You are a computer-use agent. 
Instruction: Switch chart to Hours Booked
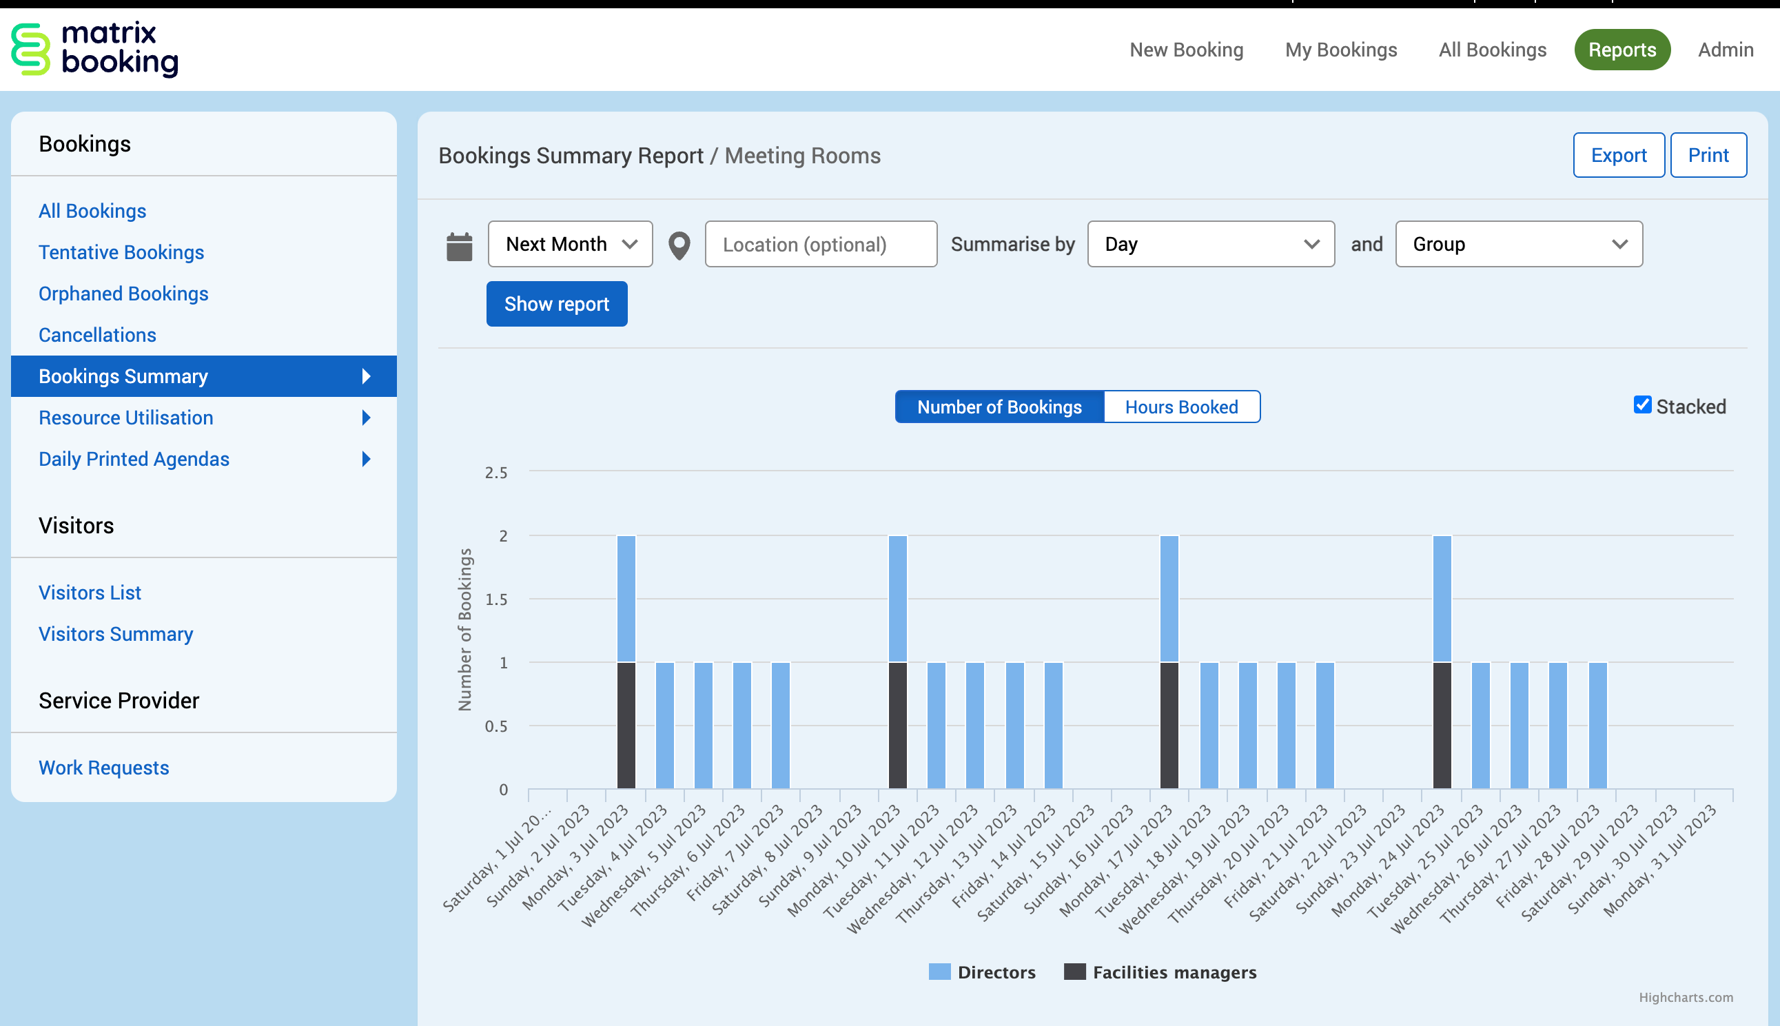[1181, 407]
